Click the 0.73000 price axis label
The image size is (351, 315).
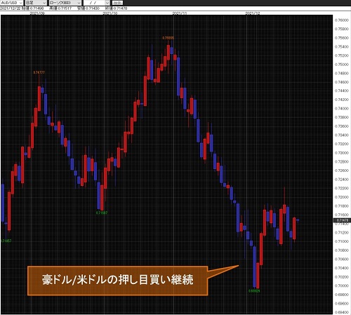tap(342, 153)
